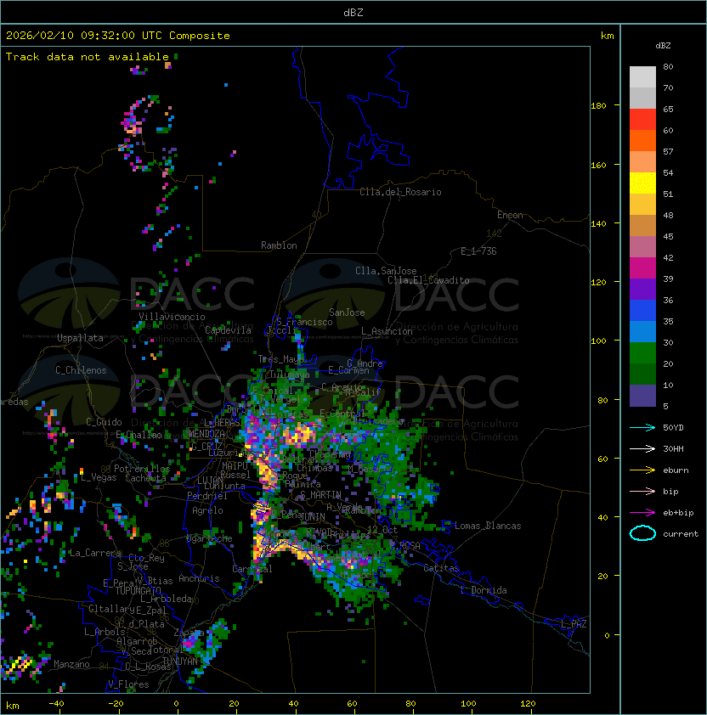Click the 'L_Dormida' map label
The height and width of the screenshot is (715, 707).
(x=484, y=590)
